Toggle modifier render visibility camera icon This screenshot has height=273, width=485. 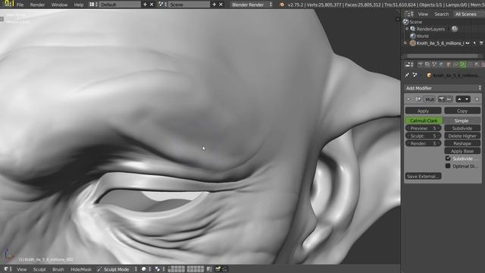pyautogui.click(x=441, y=99)
